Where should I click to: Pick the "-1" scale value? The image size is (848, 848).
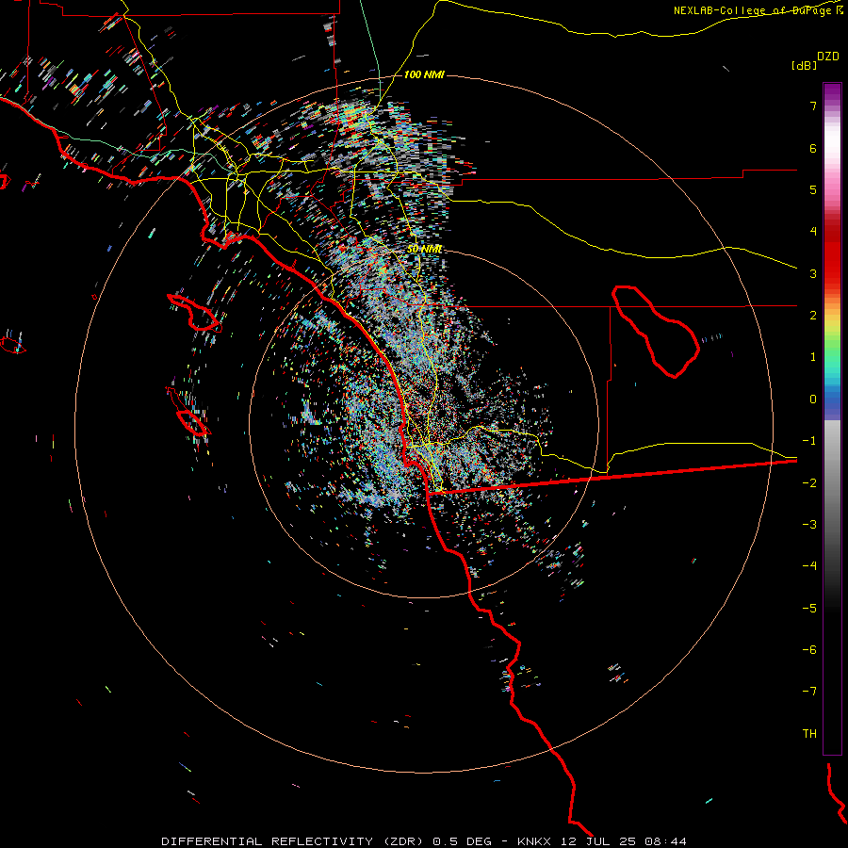(x=809, y=441)
